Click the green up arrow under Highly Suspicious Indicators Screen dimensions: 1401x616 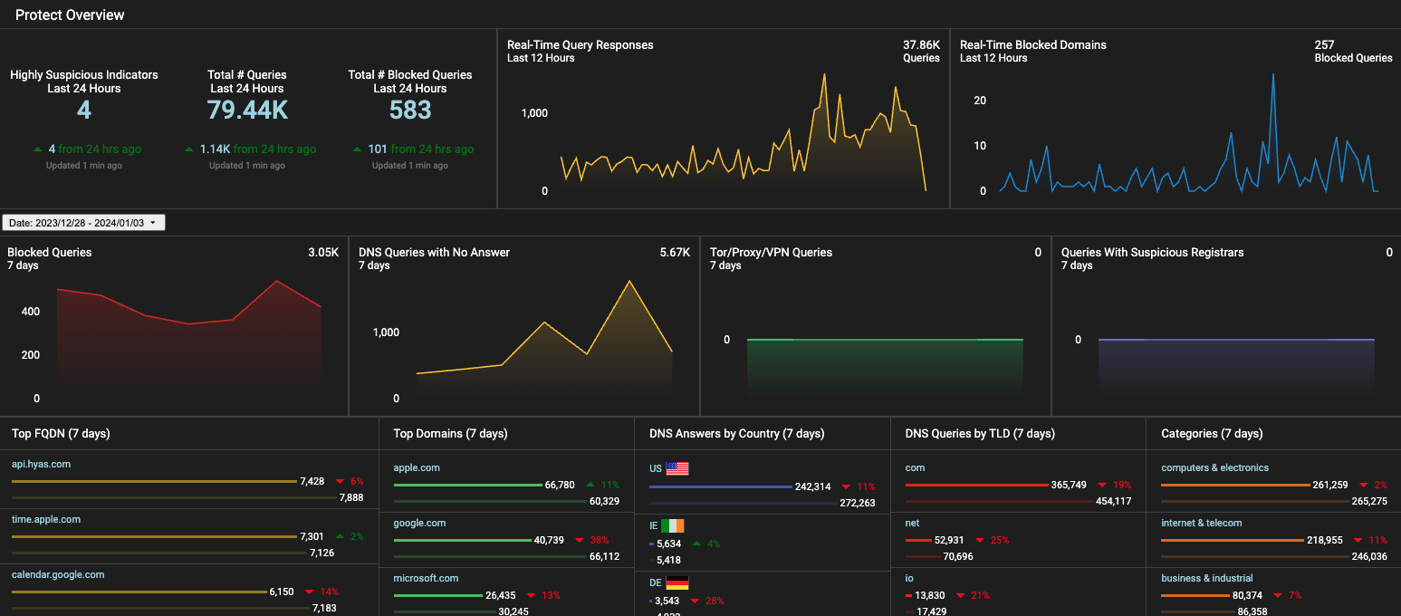click(37, 149)
